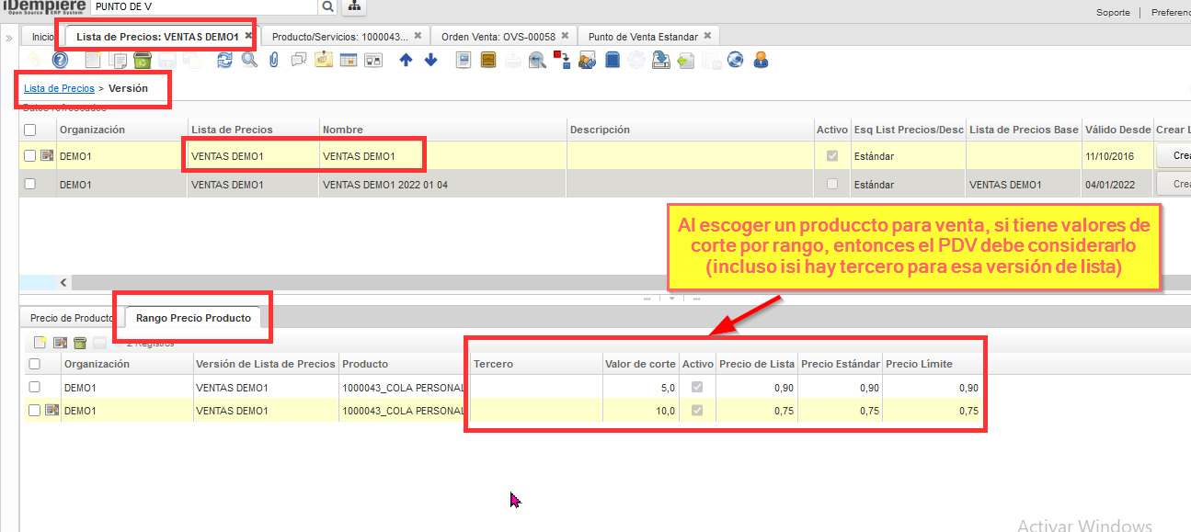Open menu tree icon beside search box

353,6
